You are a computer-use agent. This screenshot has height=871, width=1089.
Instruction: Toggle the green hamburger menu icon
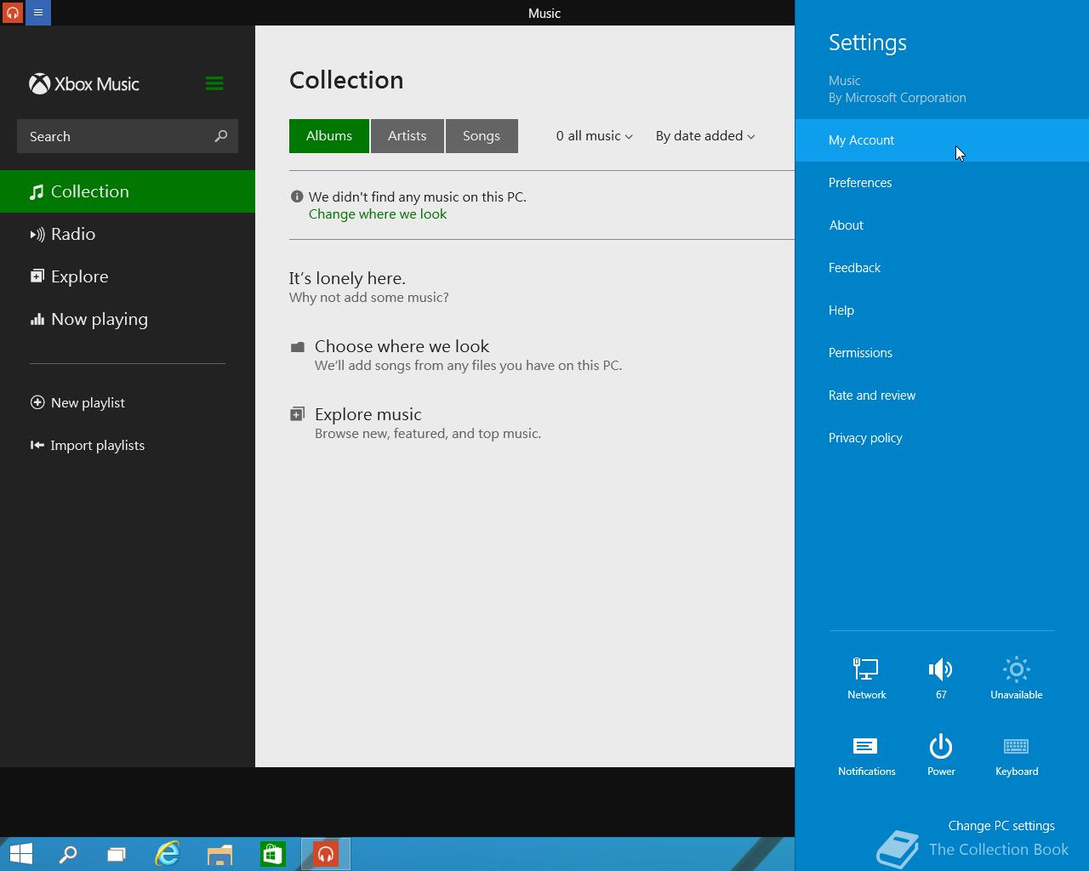(214, 83)
